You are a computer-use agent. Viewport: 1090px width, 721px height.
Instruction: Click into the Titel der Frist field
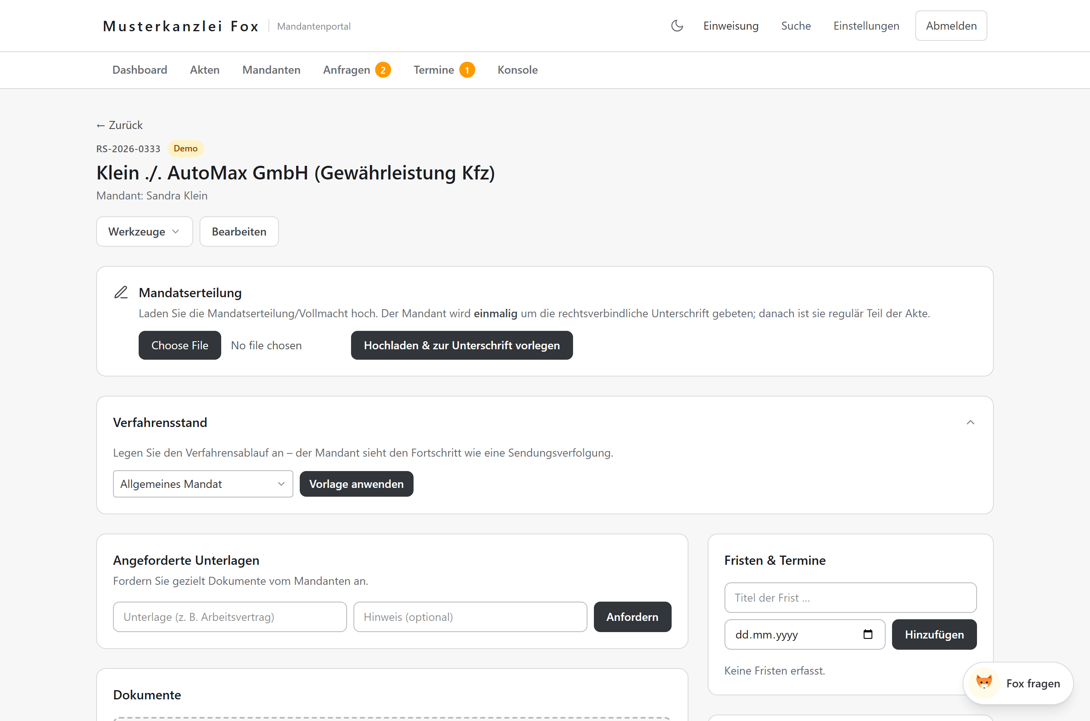(x=850, y=597)
